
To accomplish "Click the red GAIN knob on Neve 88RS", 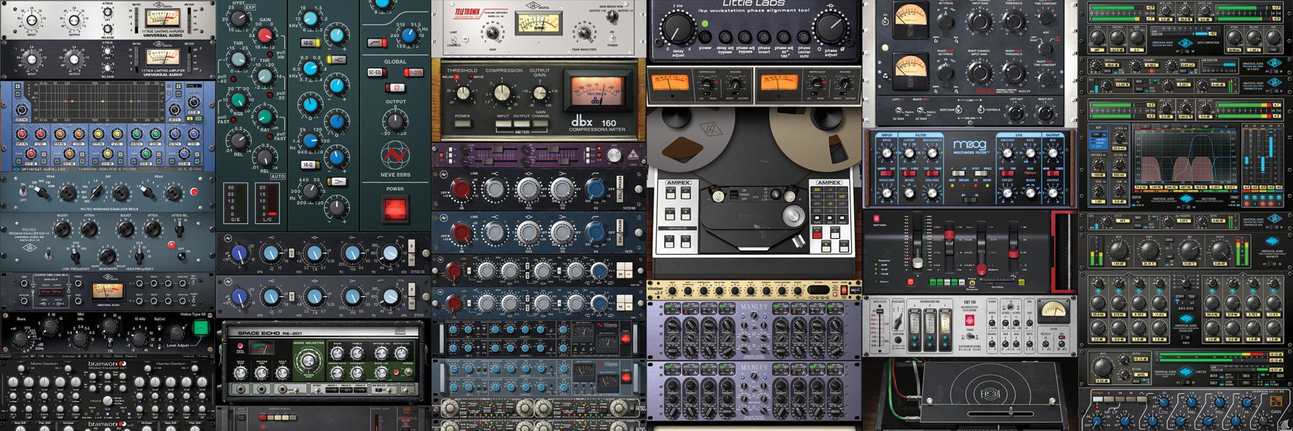I will (265, 36).
